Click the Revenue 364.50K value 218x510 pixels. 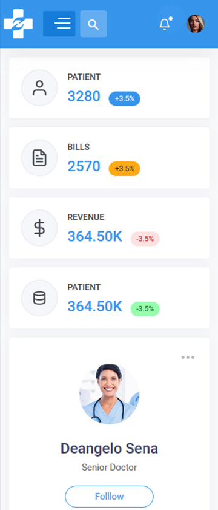[94, 236]
